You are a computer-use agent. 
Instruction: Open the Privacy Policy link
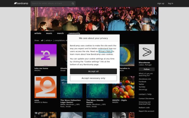105,51
